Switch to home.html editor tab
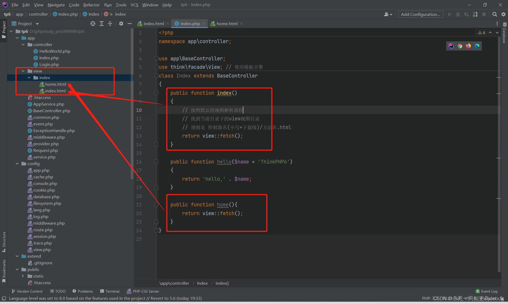508x304 pixels. (x=227, y=24)
